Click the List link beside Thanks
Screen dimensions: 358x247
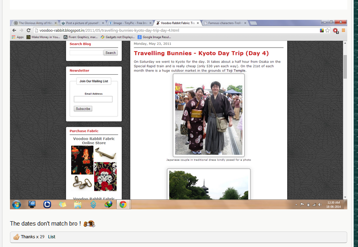(x=52, y=237)
